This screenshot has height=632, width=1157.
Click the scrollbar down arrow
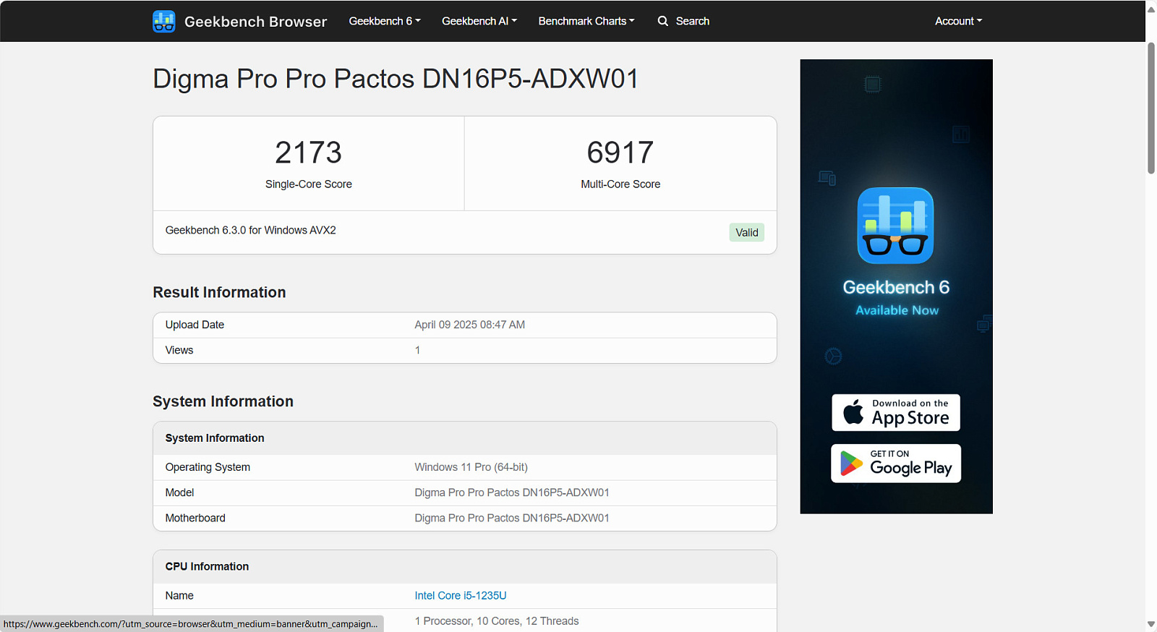pyautogui.click(x=1151, y=624)
